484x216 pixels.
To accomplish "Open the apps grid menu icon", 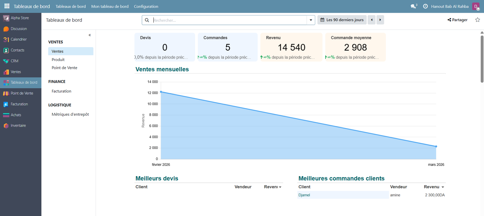I will (x=7, y=6).
